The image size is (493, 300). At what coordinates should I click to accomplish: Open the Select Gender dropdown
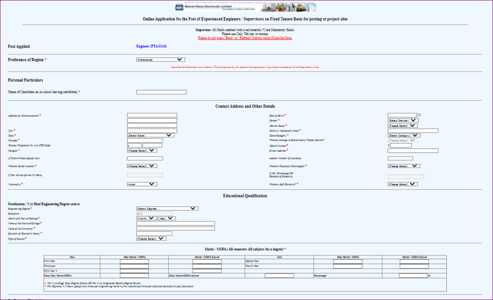[402, 120]
